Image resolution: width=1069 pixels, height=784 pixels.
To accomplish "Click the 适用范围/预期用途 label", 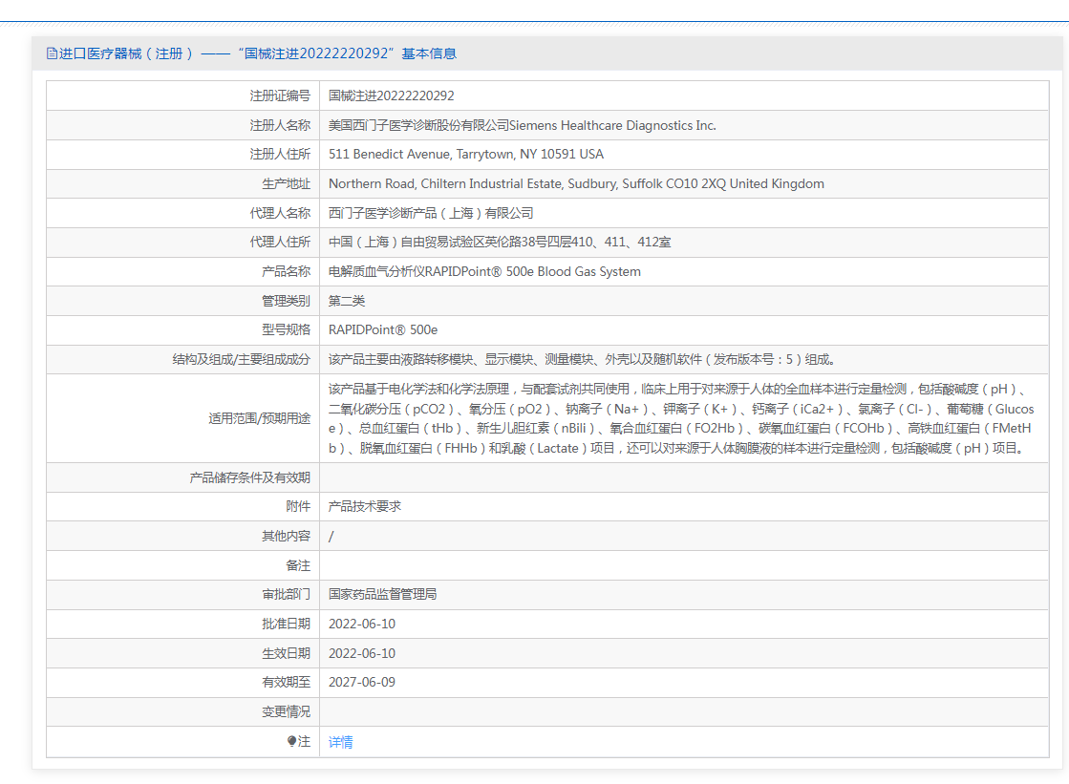I will (x=259, y=418).
